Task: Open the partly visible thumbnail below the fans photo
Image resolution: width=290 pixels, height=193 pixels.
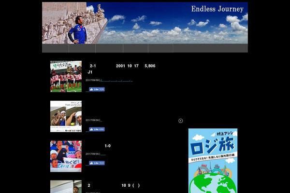Action: pos(66,187)
